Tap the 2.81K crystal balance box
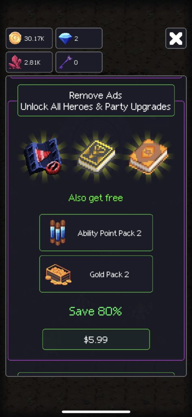This screenshot has height=417, width=192. (x=29, y=62)
